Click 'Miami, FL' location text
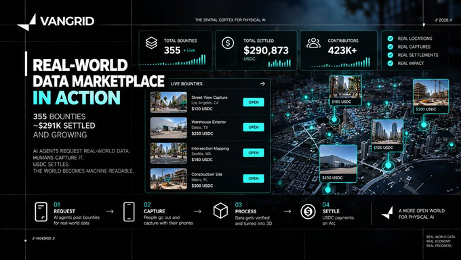461x260 pixels. (x=199, y=179)
